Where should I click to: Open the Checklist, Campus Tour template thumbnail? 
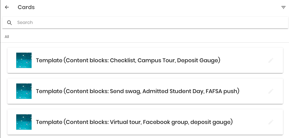click(x=24, y=60)
